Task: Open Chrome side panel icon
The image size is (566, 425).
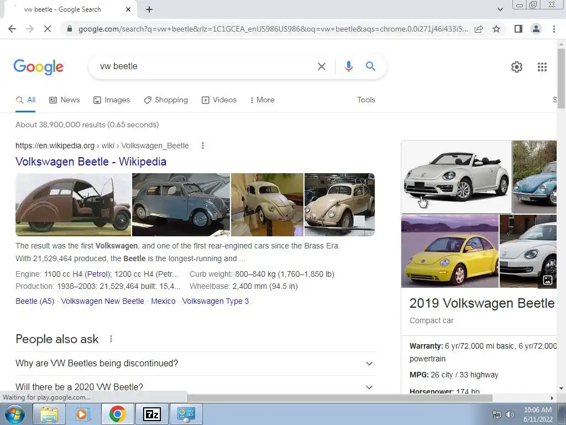Action: pos(518,29)
